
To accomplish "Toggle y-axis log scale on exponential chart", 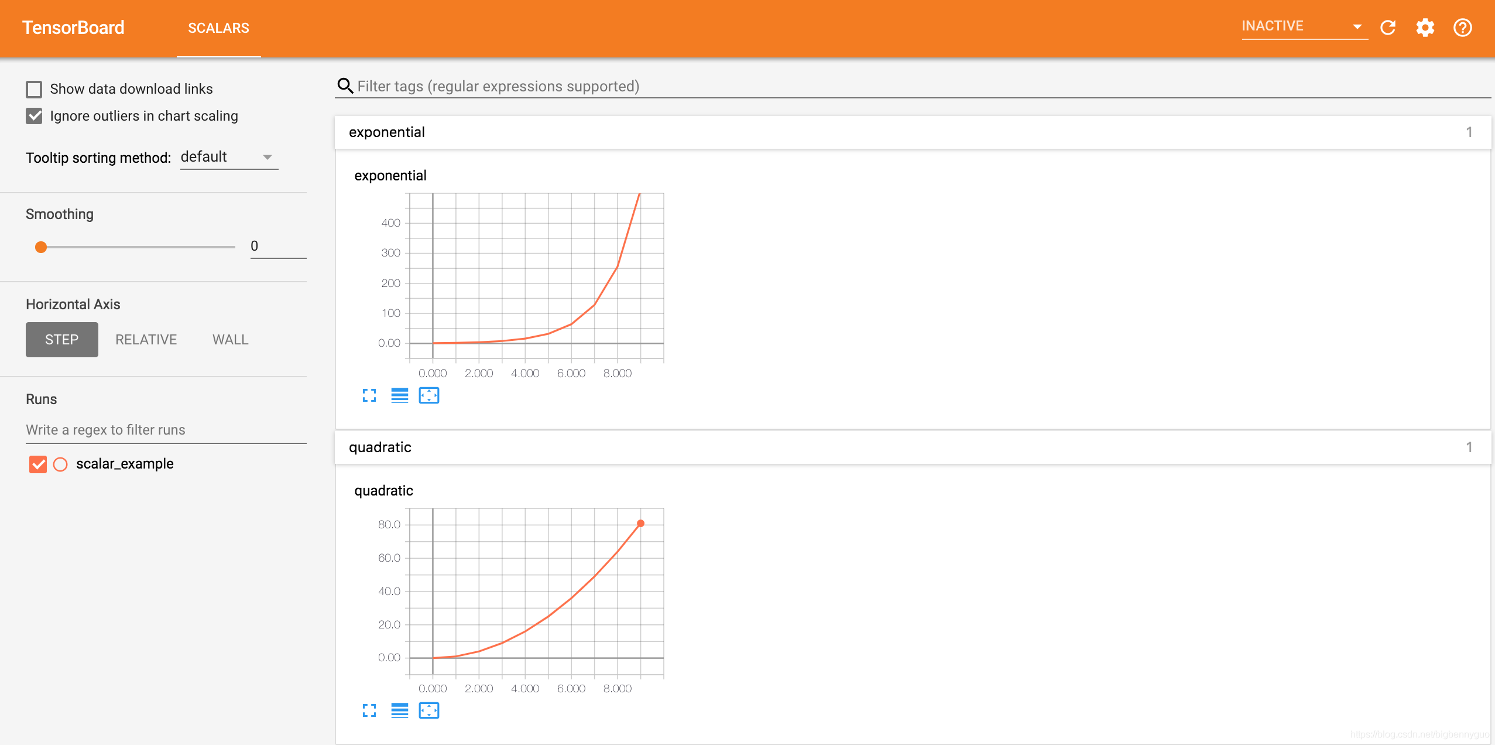I will pos(399,396).
